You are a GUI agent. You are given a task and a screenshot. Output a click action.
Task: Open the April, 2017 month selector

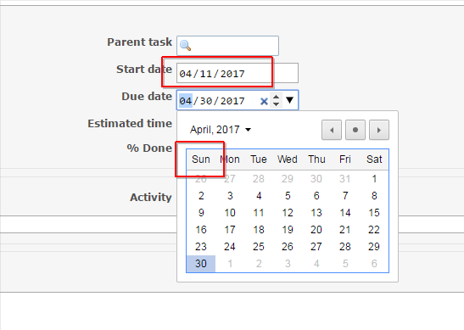pyautogui.click(x=221, y=130)
